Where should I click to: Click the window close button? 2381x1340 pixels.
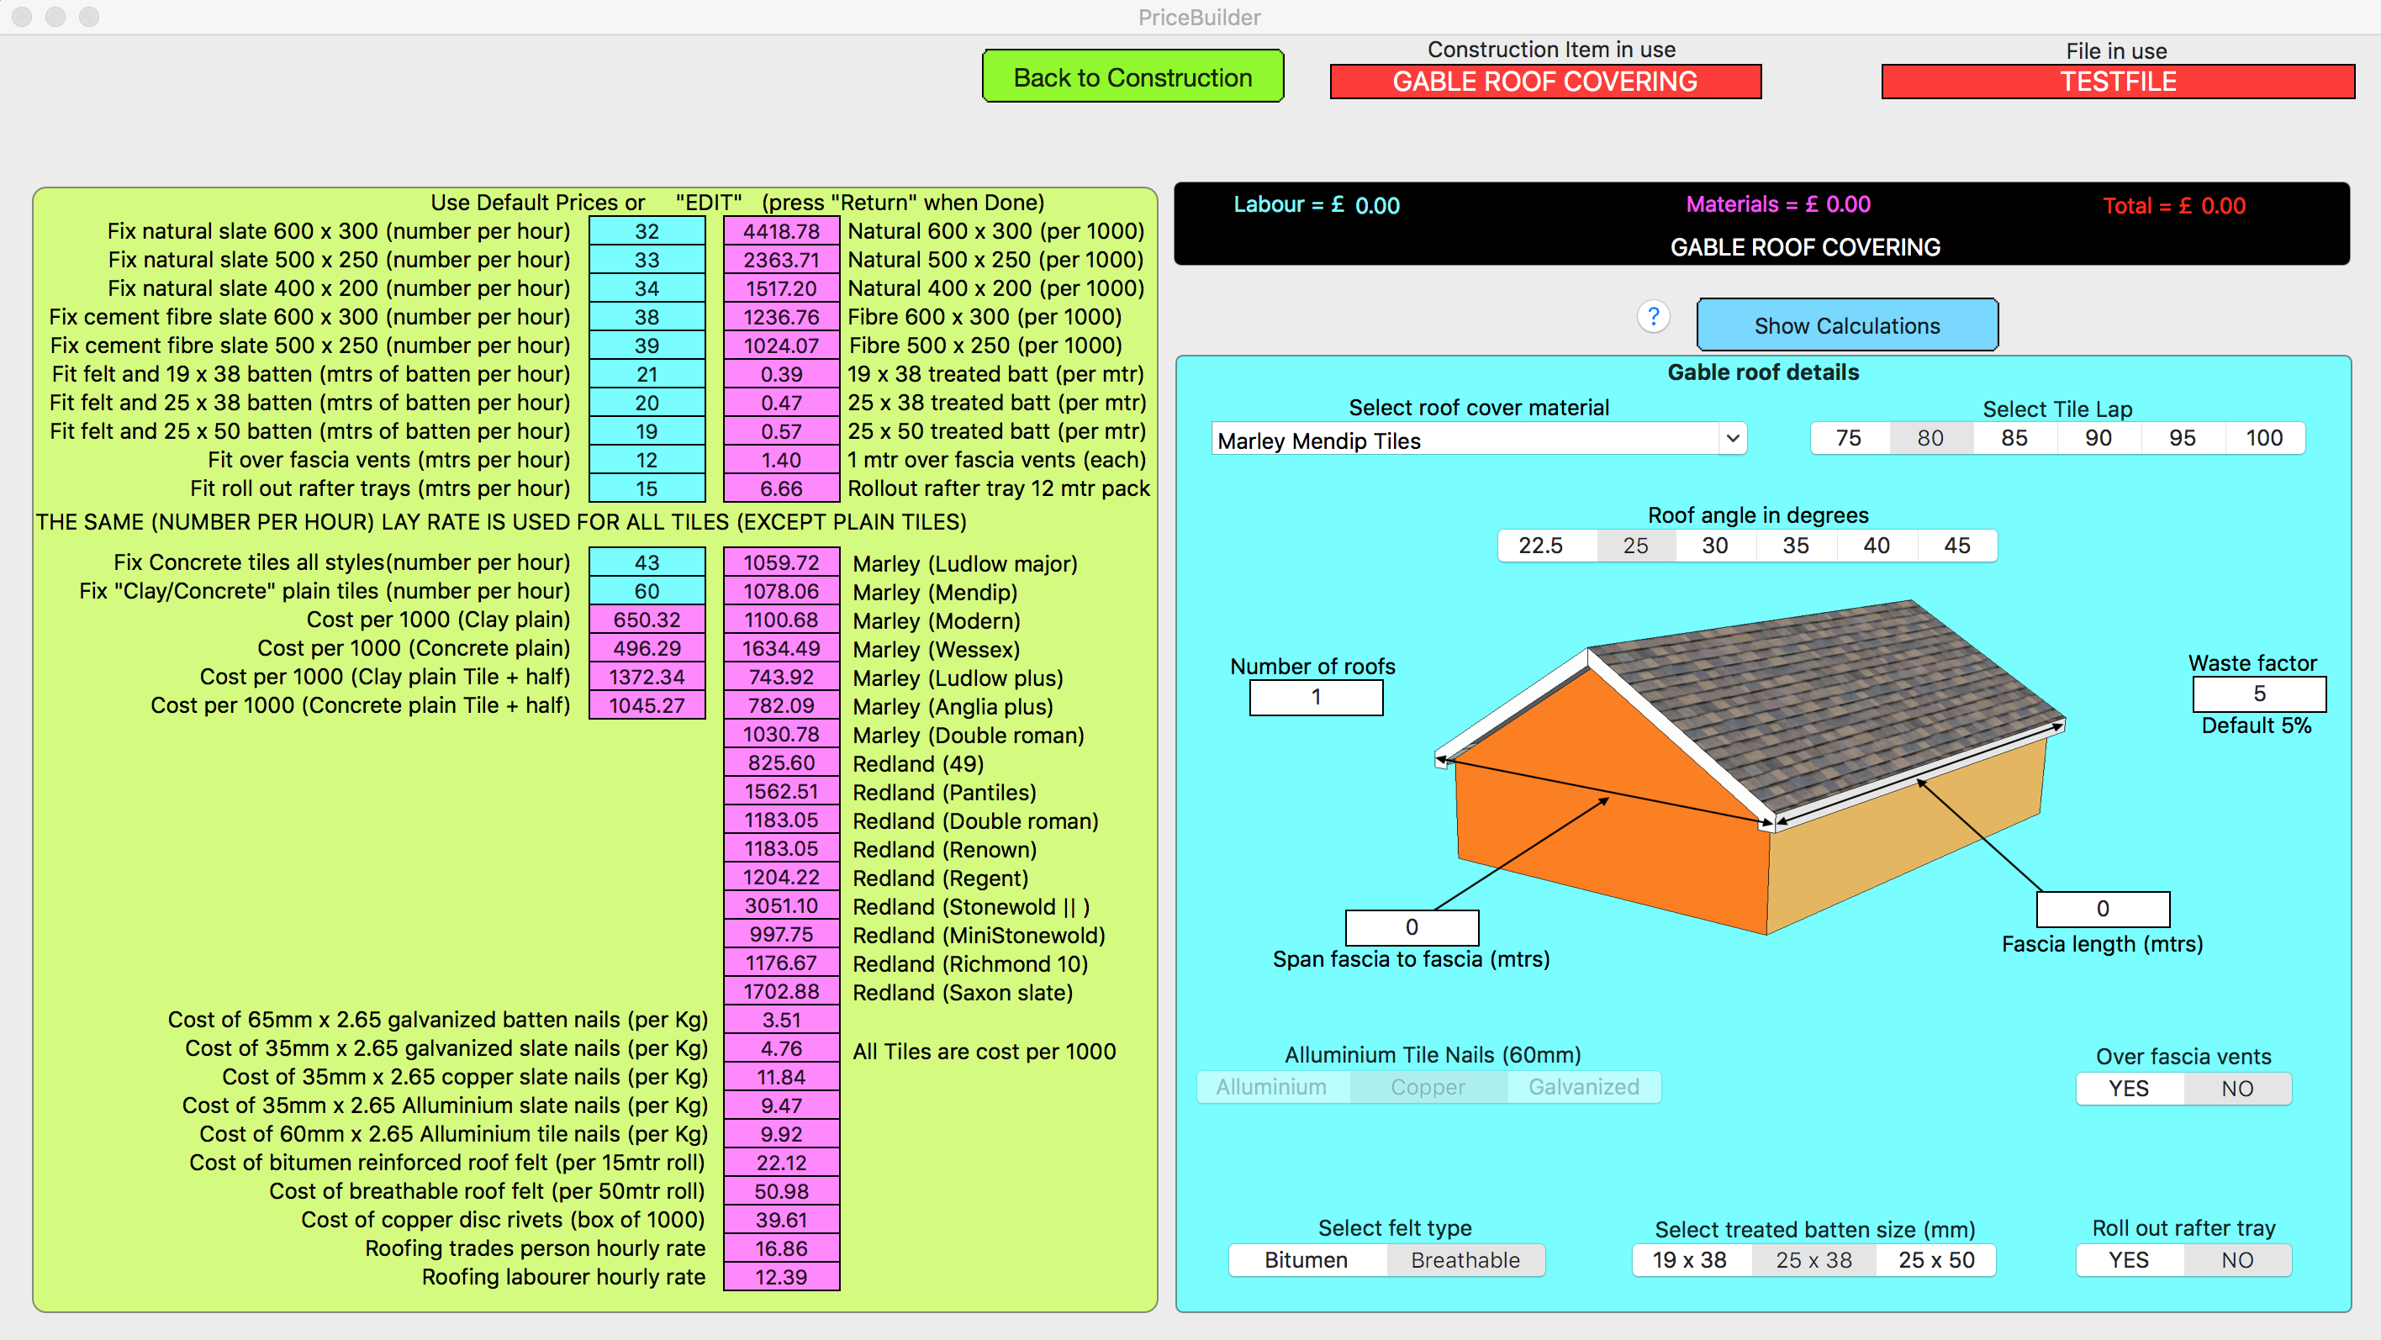22,17
